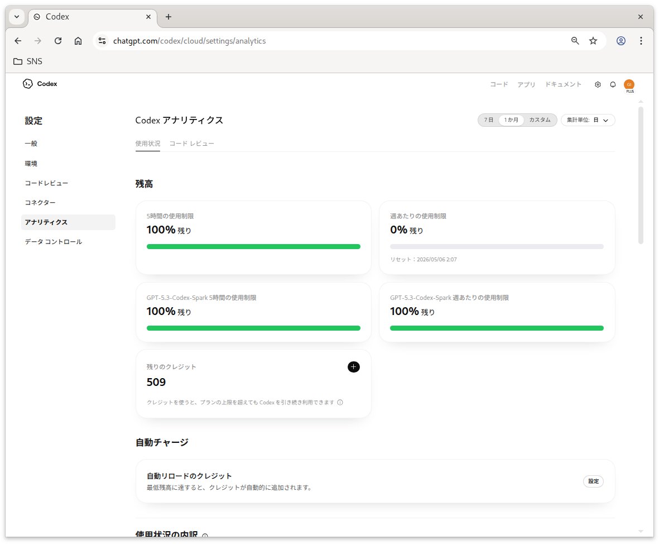Image resolution: width=659 pixels, height=544 pixels.
Task: Add credits with the plus icon
Action: [x=353, y=367]
